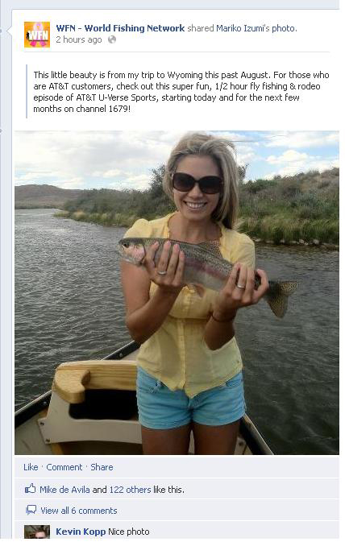Open the fishing photo in viewer
This screenshot has width=345, height=542.
[177, 292]
